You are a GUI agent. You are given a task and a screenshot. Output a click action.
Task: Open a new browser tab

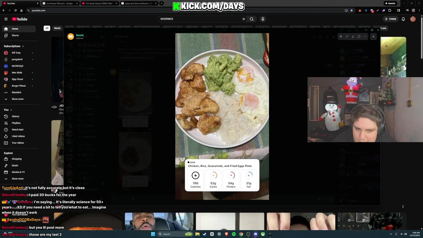pos(162,3)
